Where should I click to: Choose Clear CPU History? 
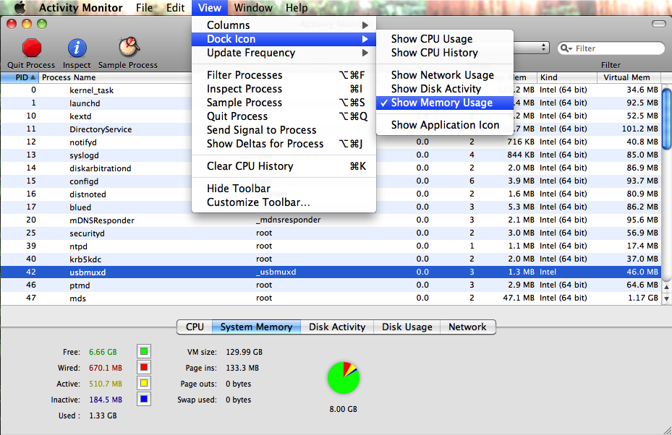point(284,166)
